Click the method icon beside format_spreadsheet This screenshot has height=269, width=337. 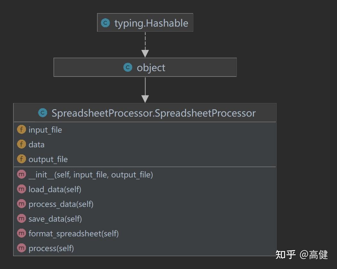click(x=21, y=233)
